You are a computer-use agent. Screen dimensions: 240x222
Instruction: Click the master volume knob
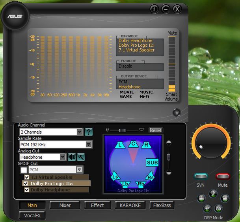pos(211,143)
